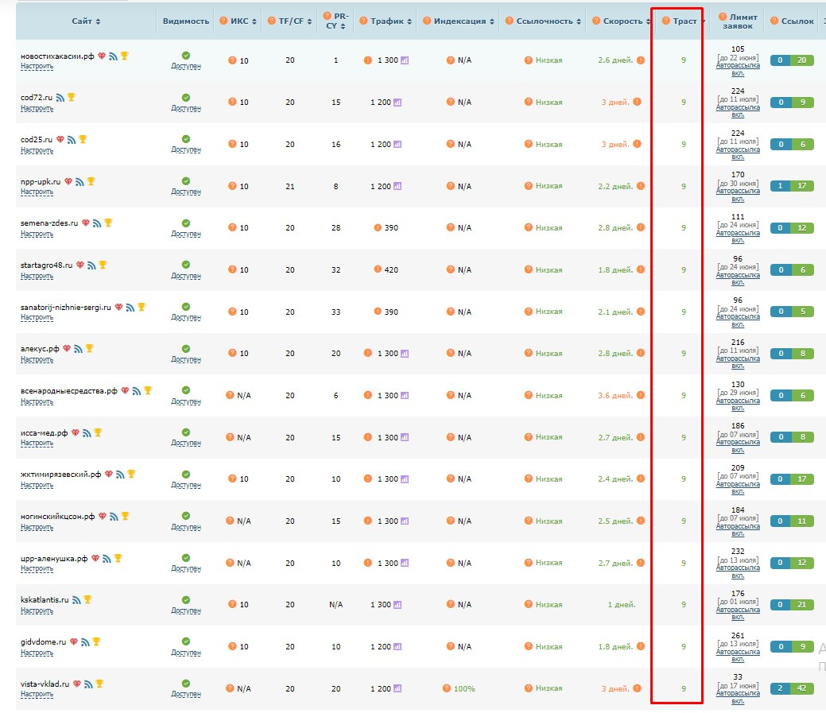The image size is (826, 713).
Task: Click the RSS icon beside semena-zdes.ru
Action: click(x=97, y=223)
